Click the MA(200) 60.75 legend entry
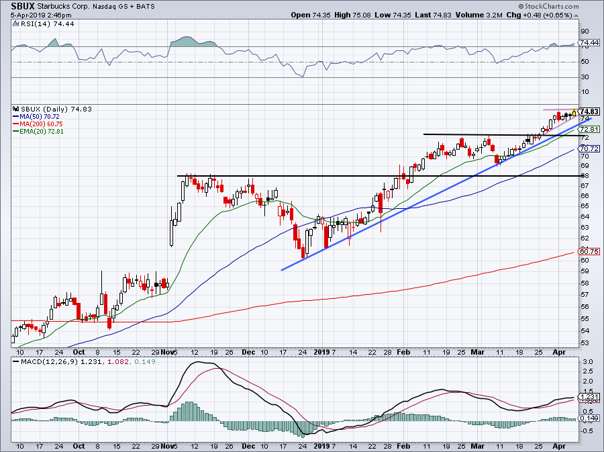Screen dimensions: 604x452 [x=41, y=124]
